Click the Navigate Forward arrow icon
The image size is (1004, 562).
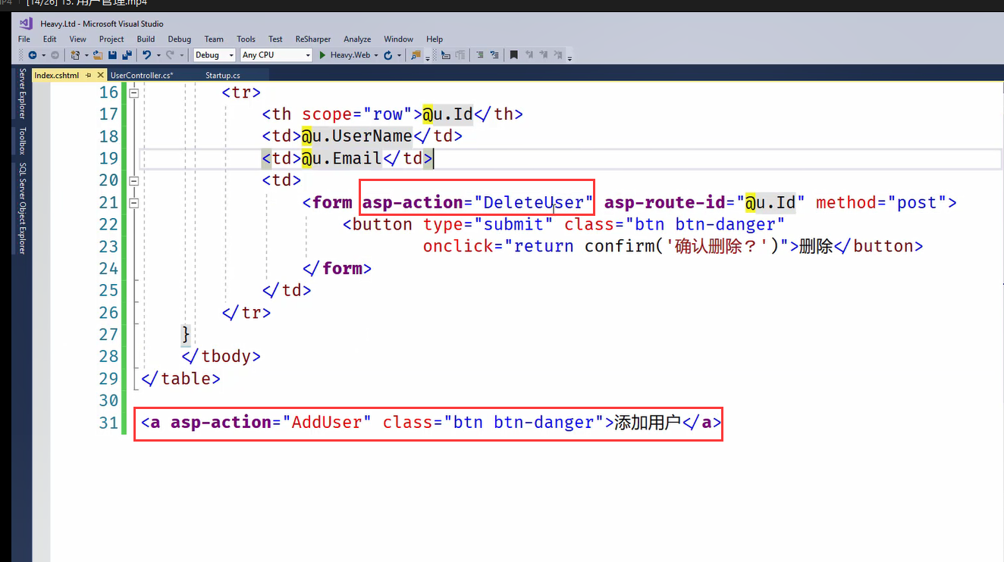pos(55,55)
